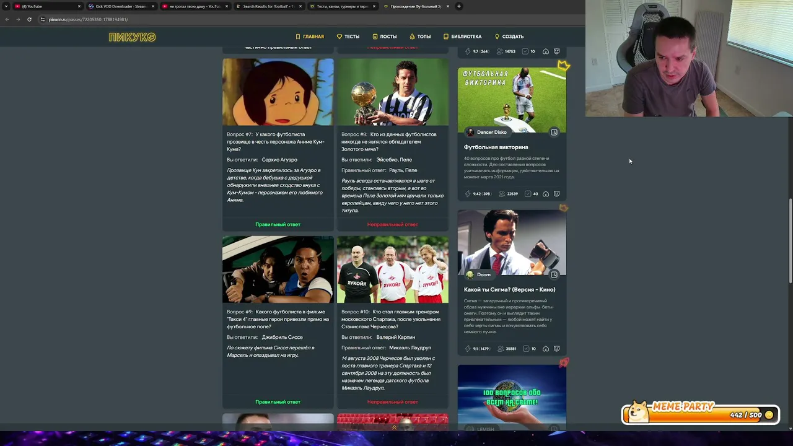793x446 pixels.
Task: Open the Golden Ball question image
Action: pos(393,92)
